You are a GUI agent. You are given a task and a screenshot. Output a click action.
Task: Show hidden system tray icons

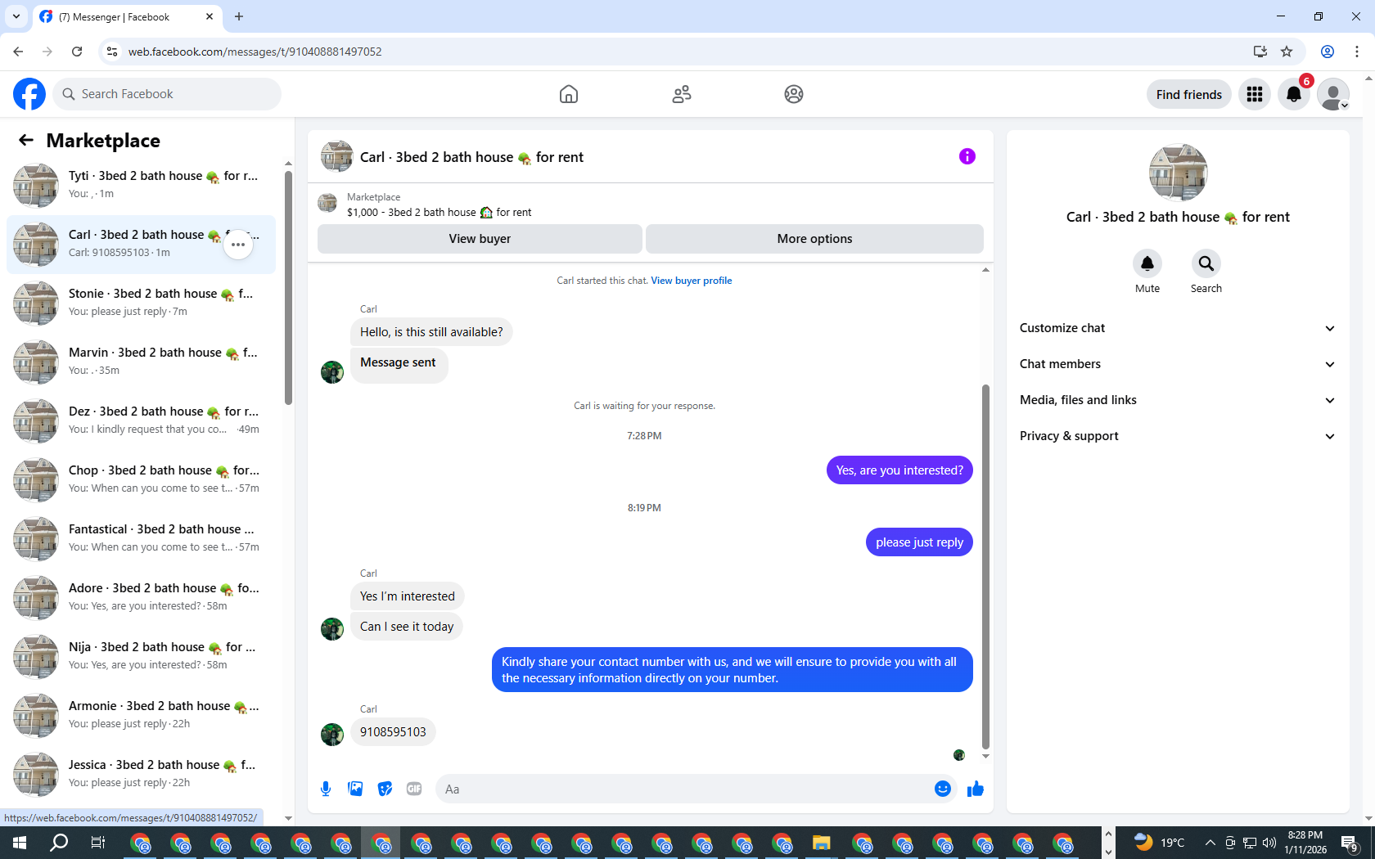(1210, 843)
